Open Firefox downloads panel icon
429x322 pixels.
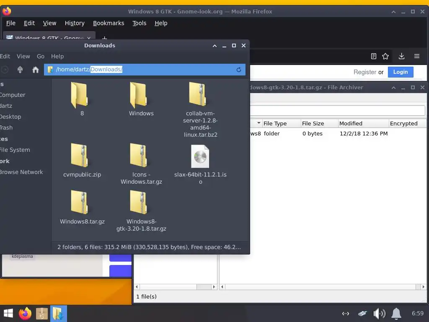tap(401, 56)
